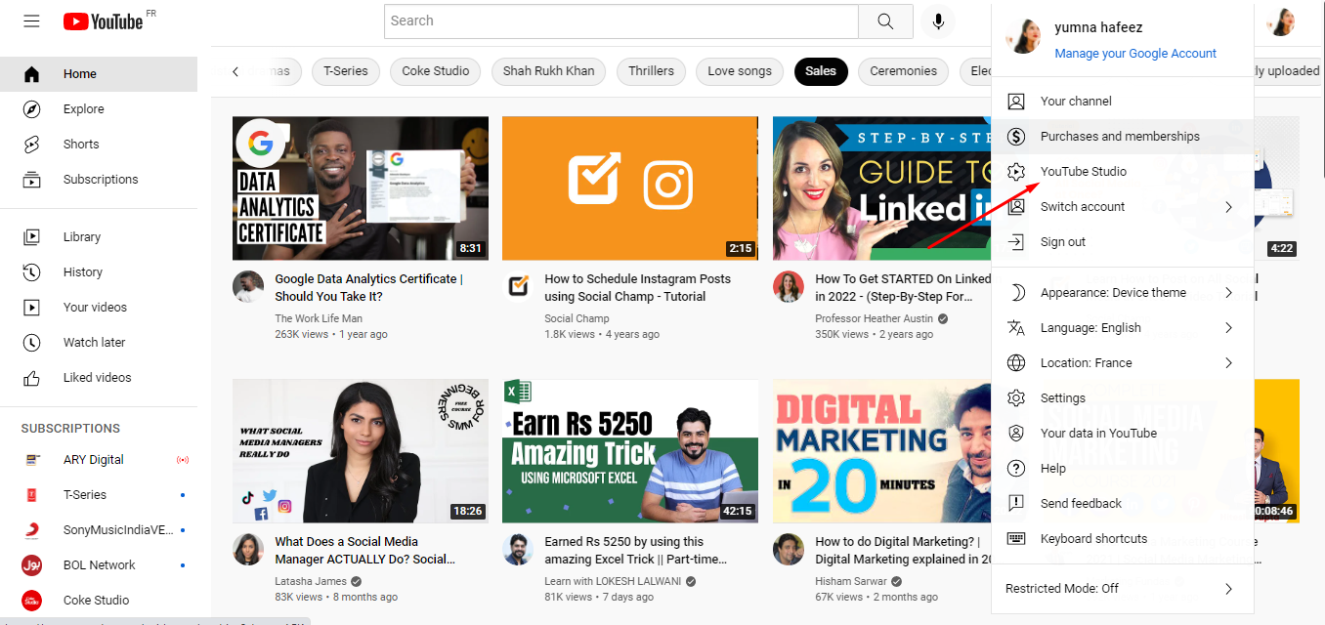The width and height of the screenshot is (1325, 625).
Task: Open the Language: English submenu
Action: tap(1092, 327)
